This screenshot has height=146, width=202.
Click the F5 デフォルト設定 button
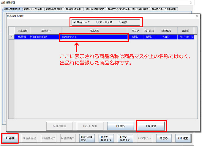87,138
